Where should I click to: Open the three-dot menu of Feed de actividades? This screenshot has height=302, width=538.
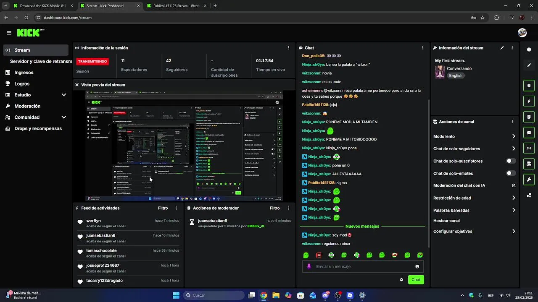(x=177, y=208)
